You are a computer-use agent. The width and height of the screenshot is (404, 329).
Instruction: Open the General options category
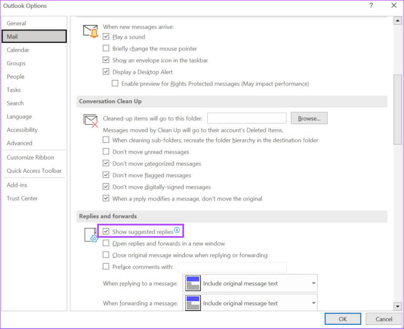pos(34,23)
